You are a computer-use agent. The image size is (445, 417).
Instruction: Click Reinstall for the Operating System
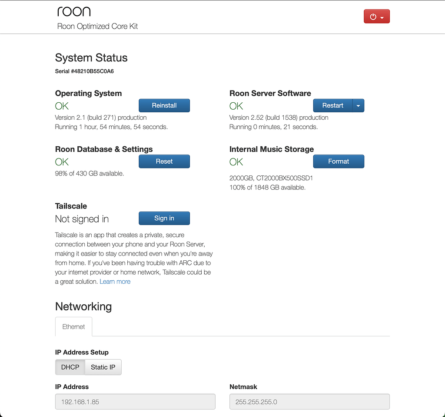coord(164,105)
